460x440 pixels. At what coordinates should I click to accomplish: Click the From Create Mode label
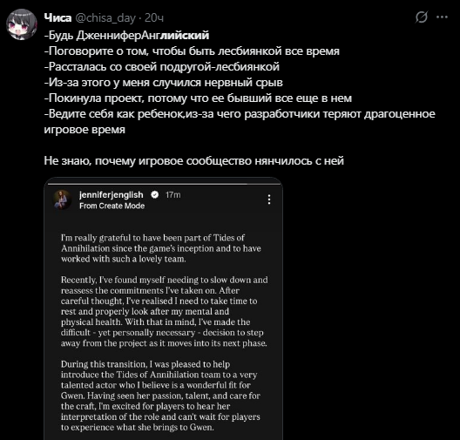point(112,206)
